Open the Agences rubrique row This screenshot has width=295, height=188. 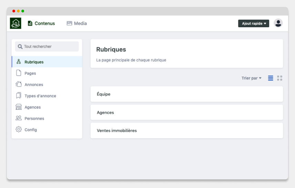[x=187, y=112]
